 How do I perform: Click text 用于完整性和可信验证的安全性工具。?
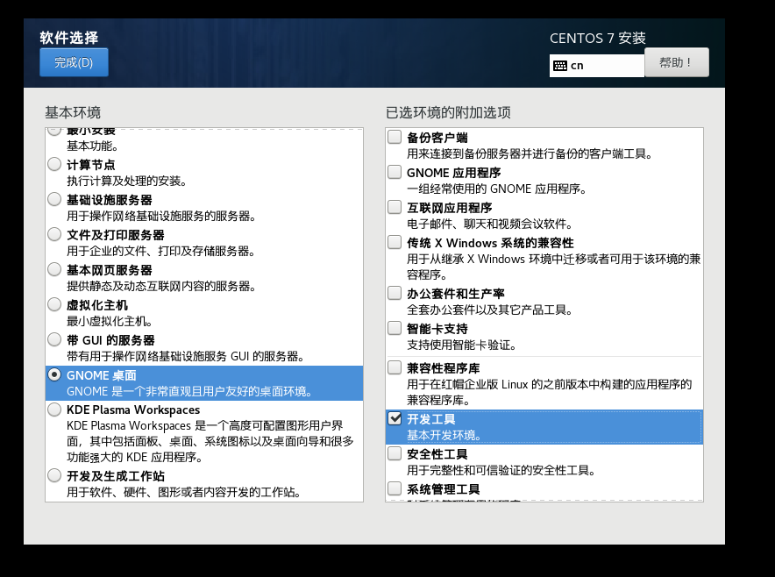coord(501,470)
